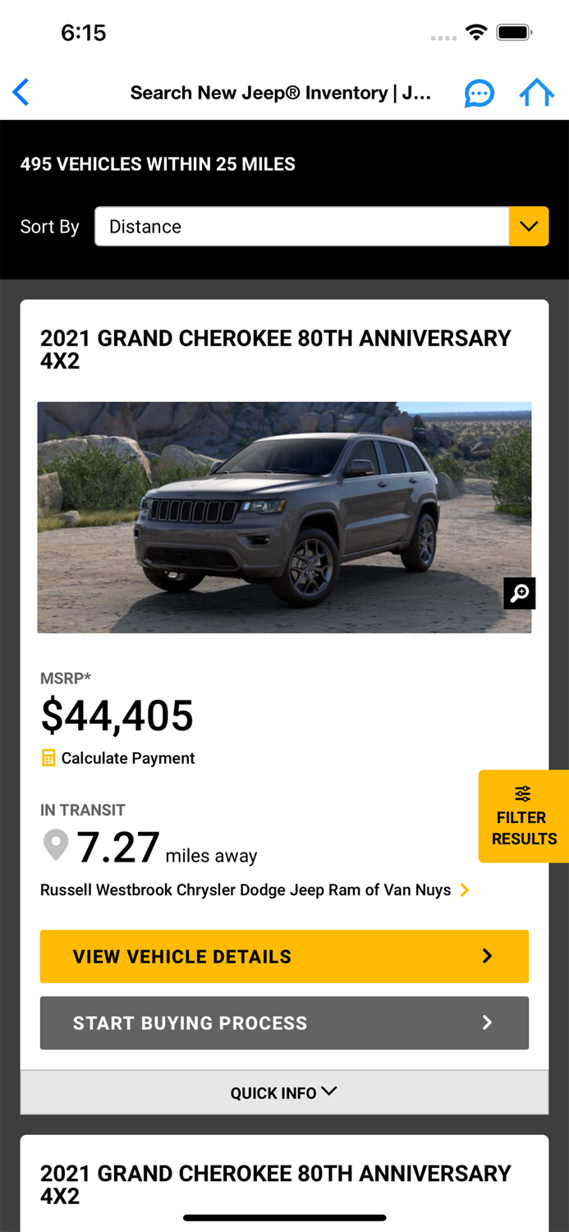The image size is (569, 1232).
Task: Select the back chevron arrow
Action: point(21,93)
